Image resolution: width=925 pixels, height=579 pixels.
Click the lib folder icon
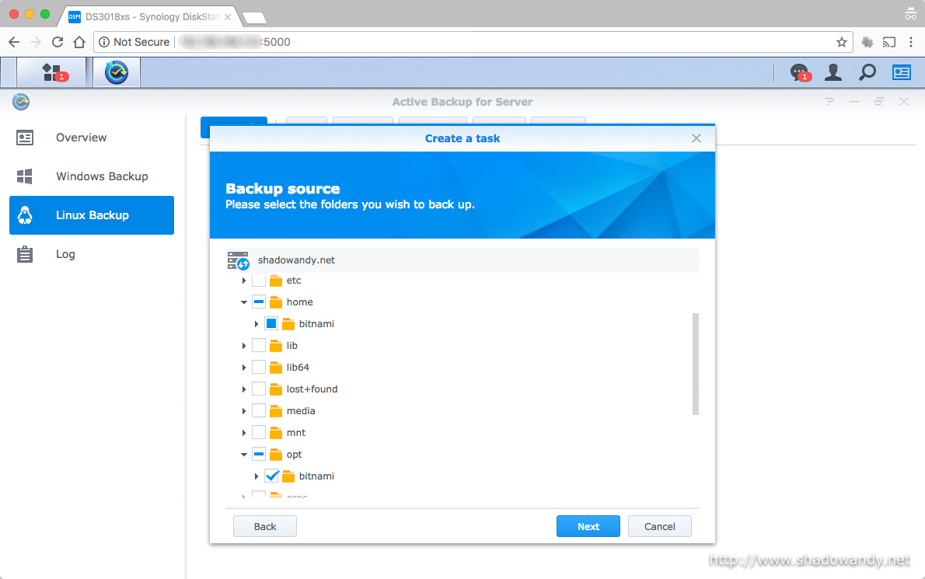(x=275, y=346)
